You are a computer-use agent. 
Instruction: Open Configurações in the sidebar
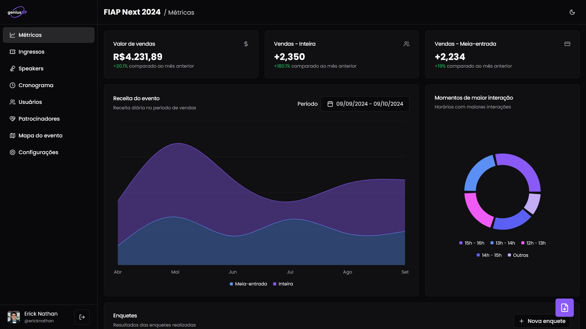coord(38,152)
